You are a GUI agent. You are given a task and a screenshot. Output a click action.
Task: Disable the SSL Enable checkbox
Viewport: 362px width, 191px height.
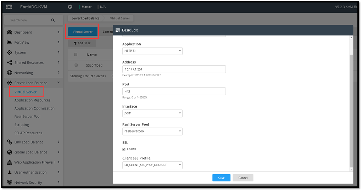pos(124,149)
